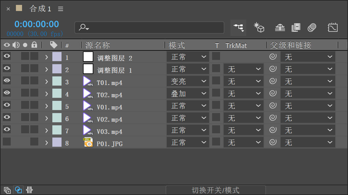The width and height of the screenshot is (348, 195).
Task: Click the current time 0:00:00:00
Action: pyautogui.click(x=37, y=24)
